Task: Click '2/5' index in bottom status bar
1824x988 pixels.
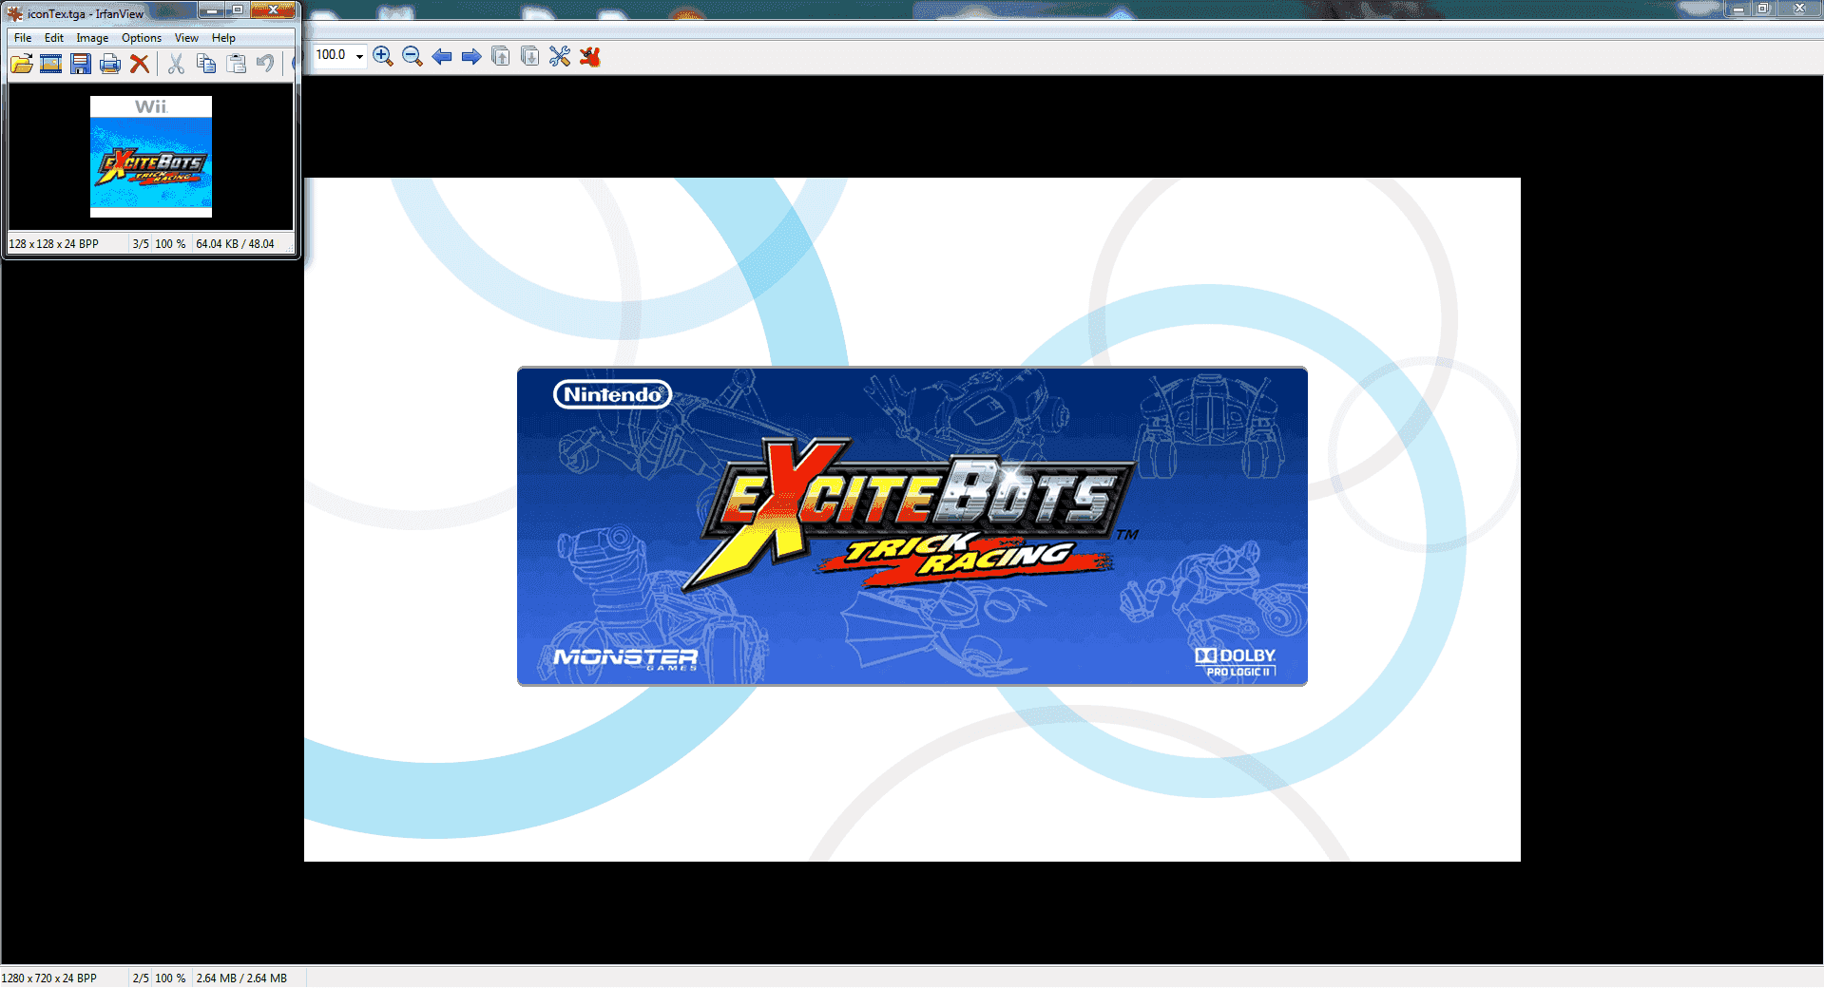Action: 141,978
